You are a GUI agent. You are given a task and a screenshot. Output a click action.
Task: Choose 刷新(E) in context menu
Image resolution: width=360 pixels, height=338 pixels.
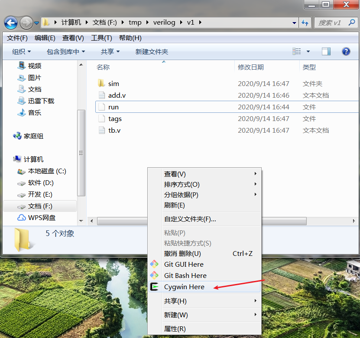pyautogui.click(x=204, y=205)
